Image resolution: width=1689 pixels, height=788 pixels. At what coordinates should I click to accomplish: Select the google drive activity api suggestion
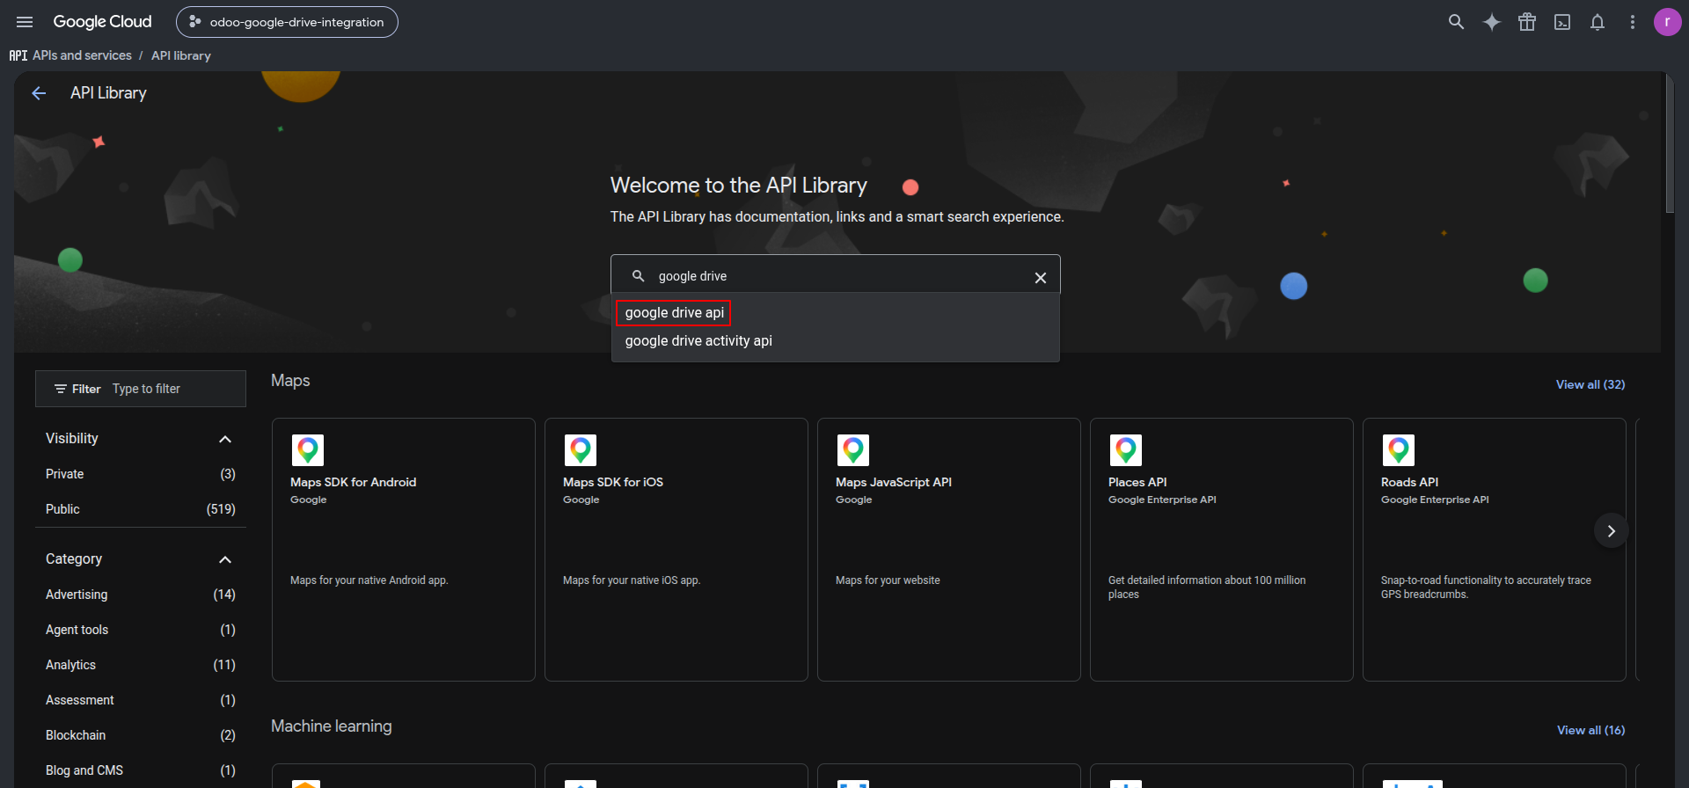tap(698, 341)
